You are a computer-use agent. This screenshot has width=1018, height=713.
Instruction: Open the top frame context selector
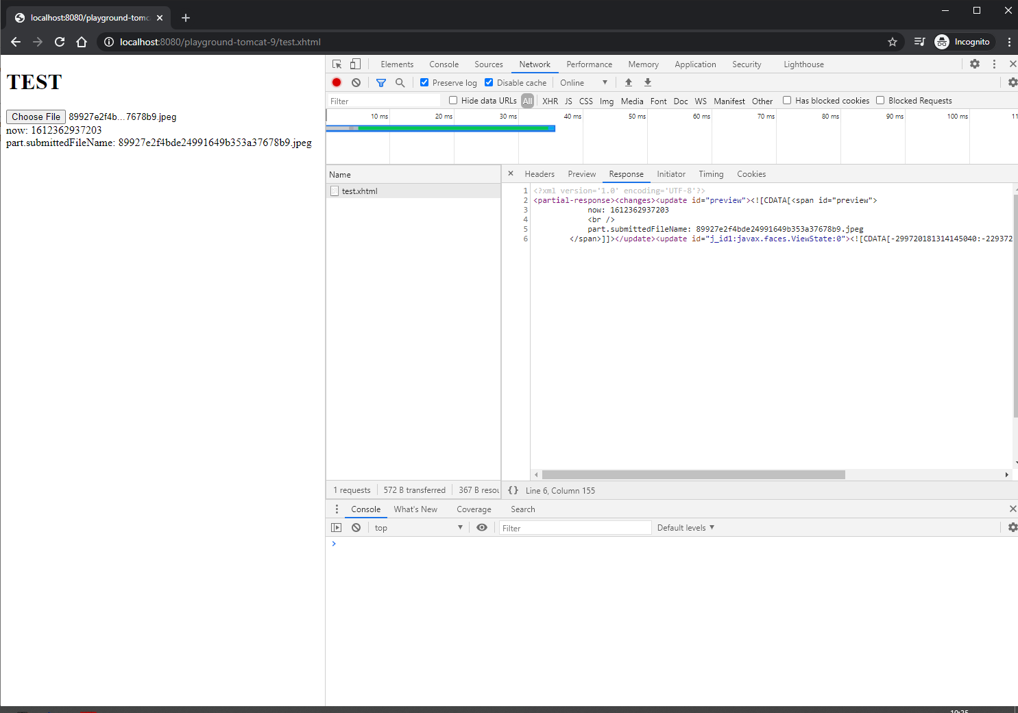418,527
